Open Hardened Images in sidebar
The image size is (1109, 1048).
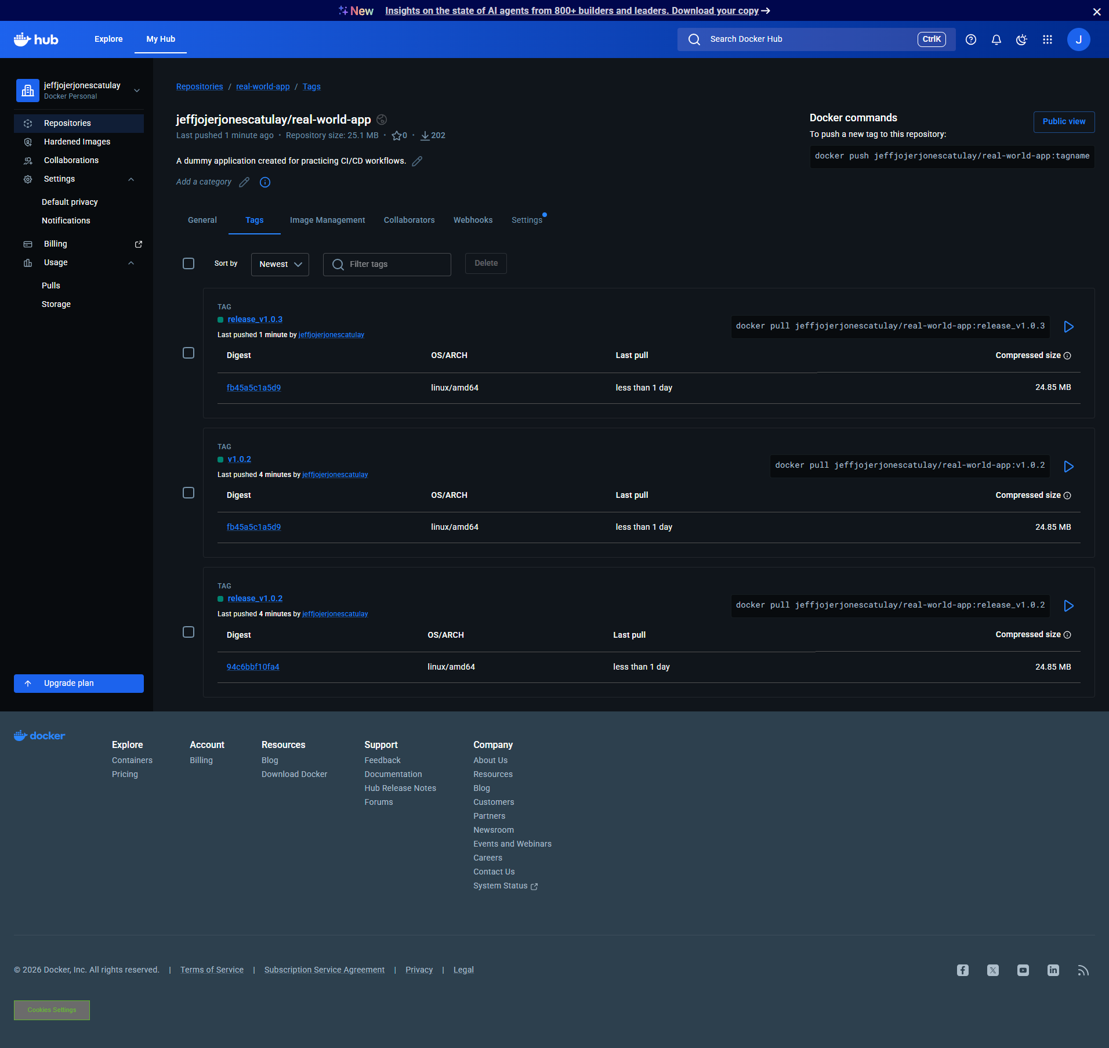click(79, 142)
